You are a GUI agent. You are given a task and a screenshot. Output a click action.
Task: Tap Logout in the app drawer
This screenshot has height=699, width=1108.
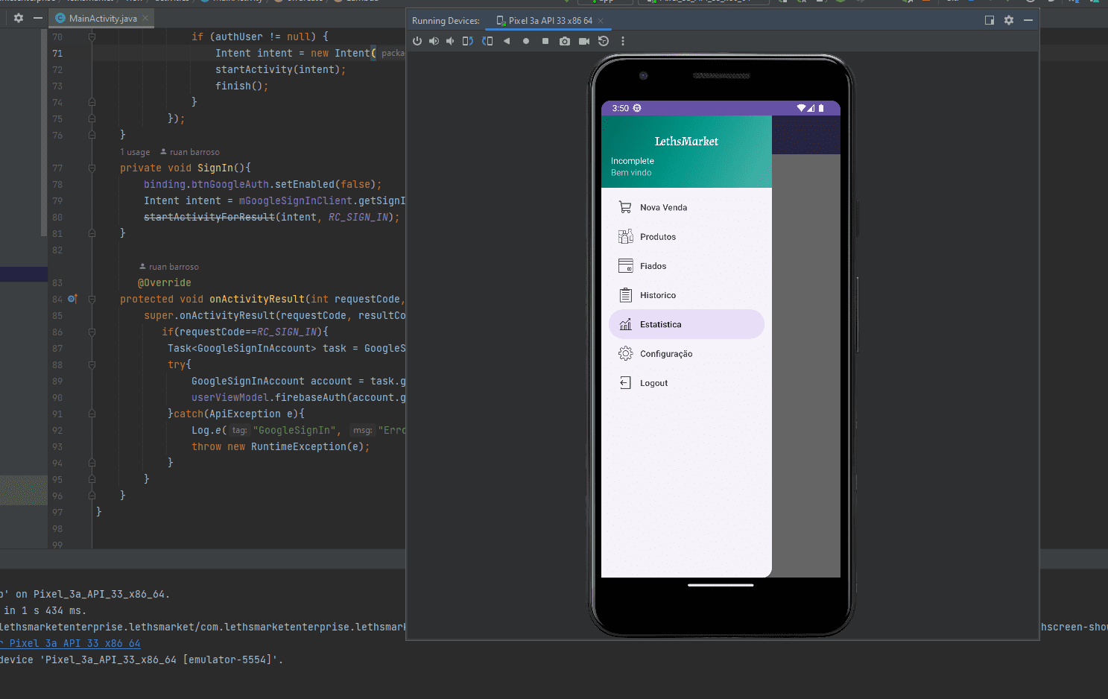pos(653,383)
